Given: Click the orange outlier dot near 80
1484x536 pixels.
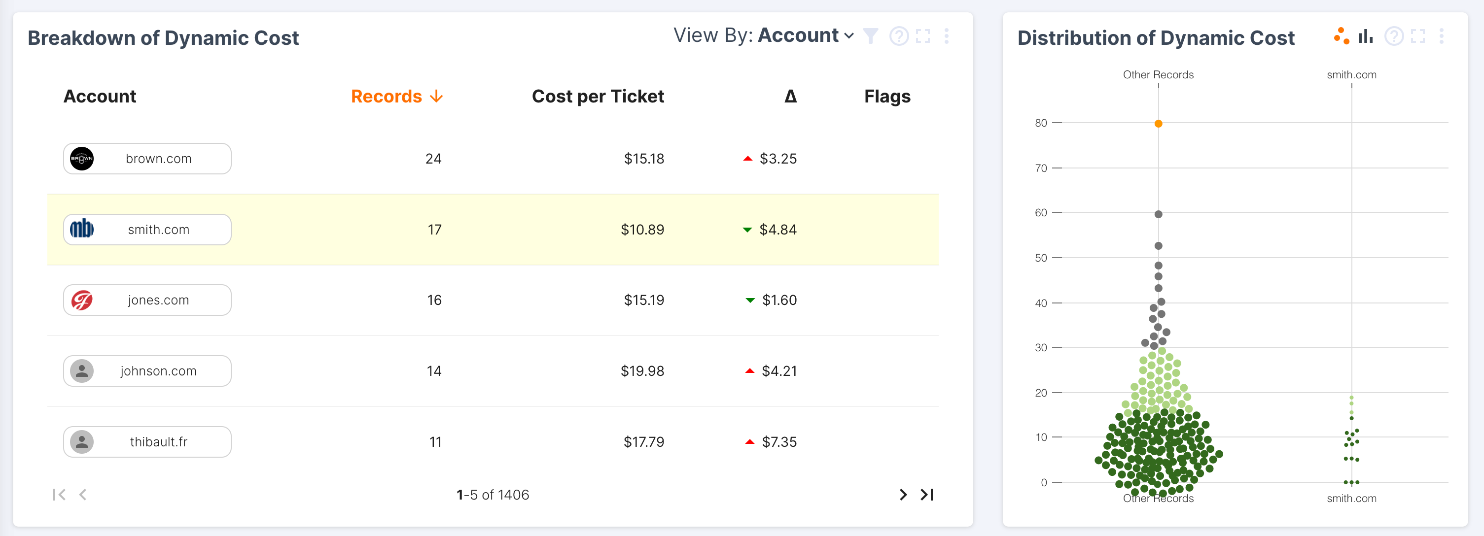Looking at the screenshot, I should point(1158,124).
